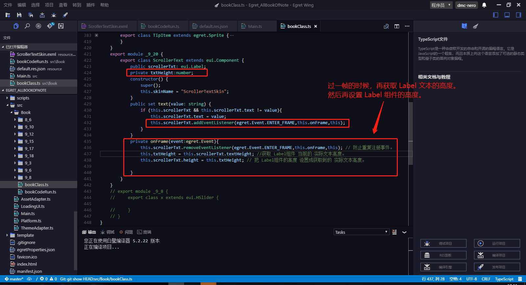This screenshot has height=285, width=526.
Task: Open the debug sidebar view
Action: pos(38,26)
